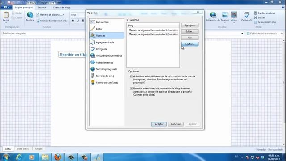Viewport: 286px width, 161px height.
Task: Toggle italic formatting in ribbon
Action: (x=78, y=21)
